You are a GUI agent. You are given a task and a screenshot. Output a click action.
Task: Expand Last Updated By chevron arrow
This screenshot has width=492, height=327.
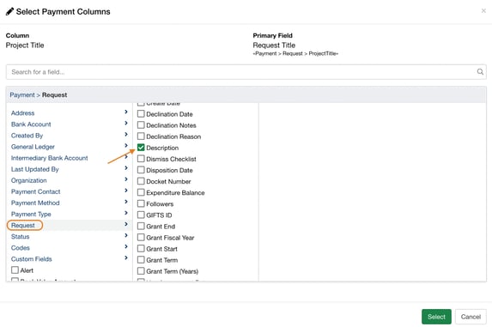click(126, 168)
